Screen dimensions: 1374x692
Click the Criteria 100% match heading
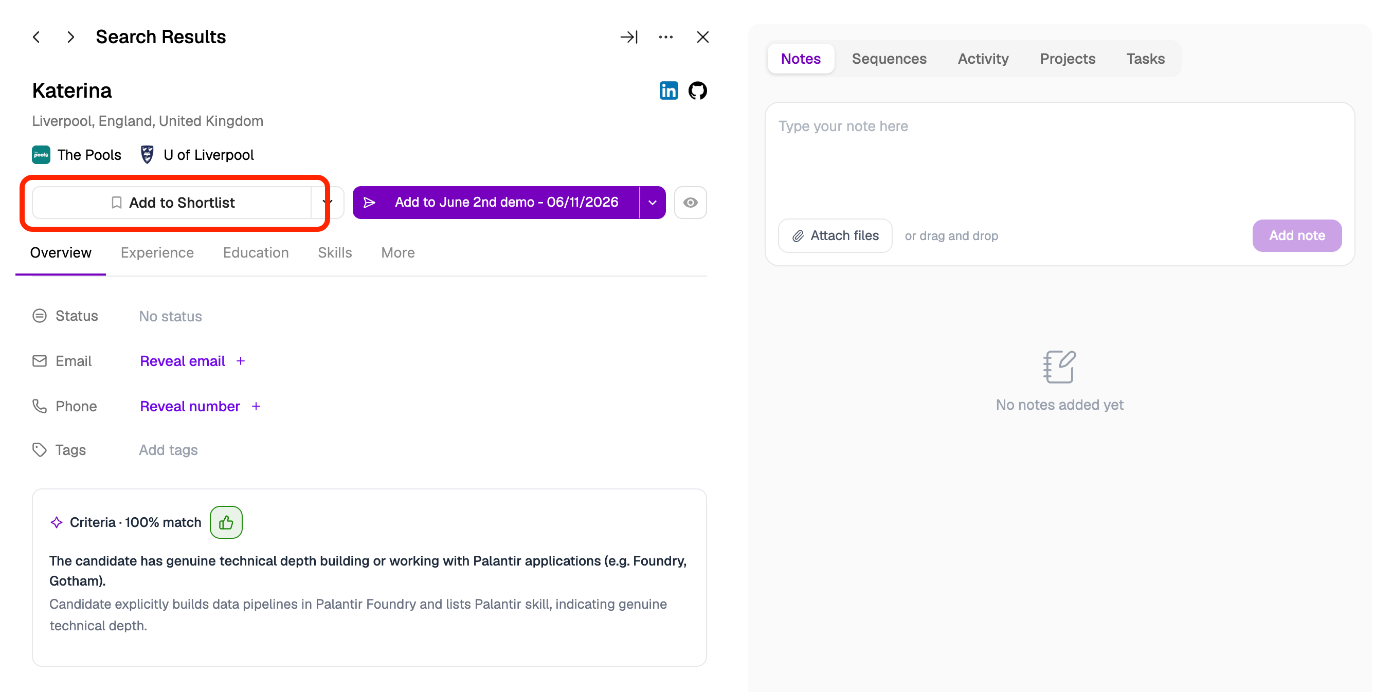(135, 522)
